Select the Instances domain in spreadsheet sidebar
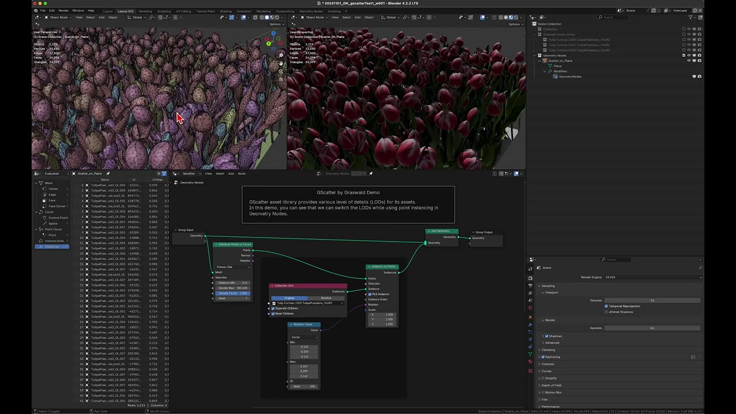The width and height of the screenshot is (736, 414). coord(52,247)
